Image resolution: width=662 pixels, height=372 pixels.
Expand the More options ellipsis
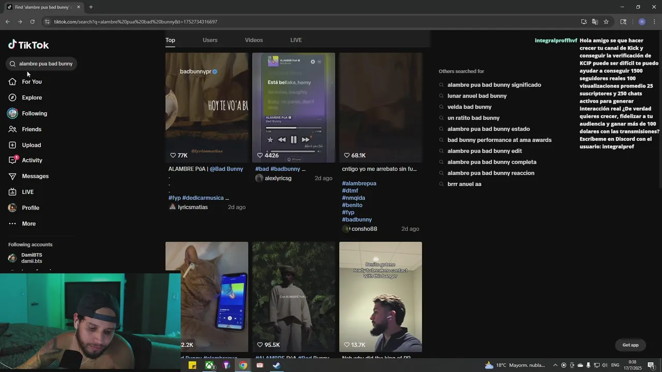coord(12,224)
